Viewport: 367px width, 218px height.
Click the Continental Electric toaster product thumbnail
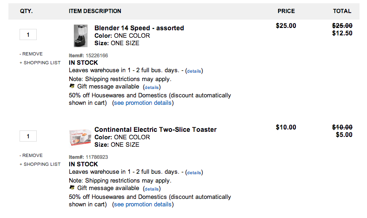pos(80,137)
